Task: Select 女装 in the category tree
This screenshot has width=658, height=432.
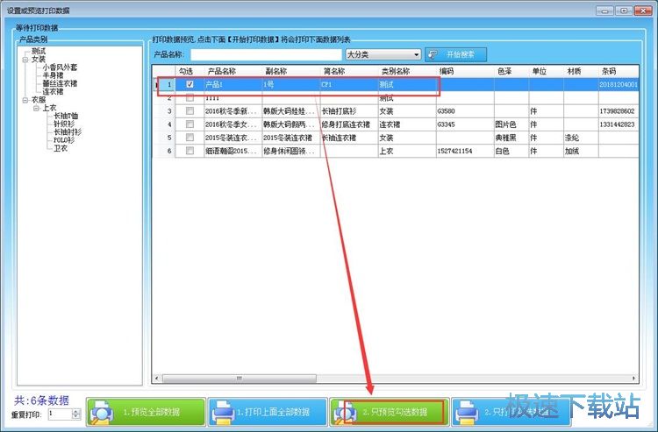Action: tap(39, 60)
